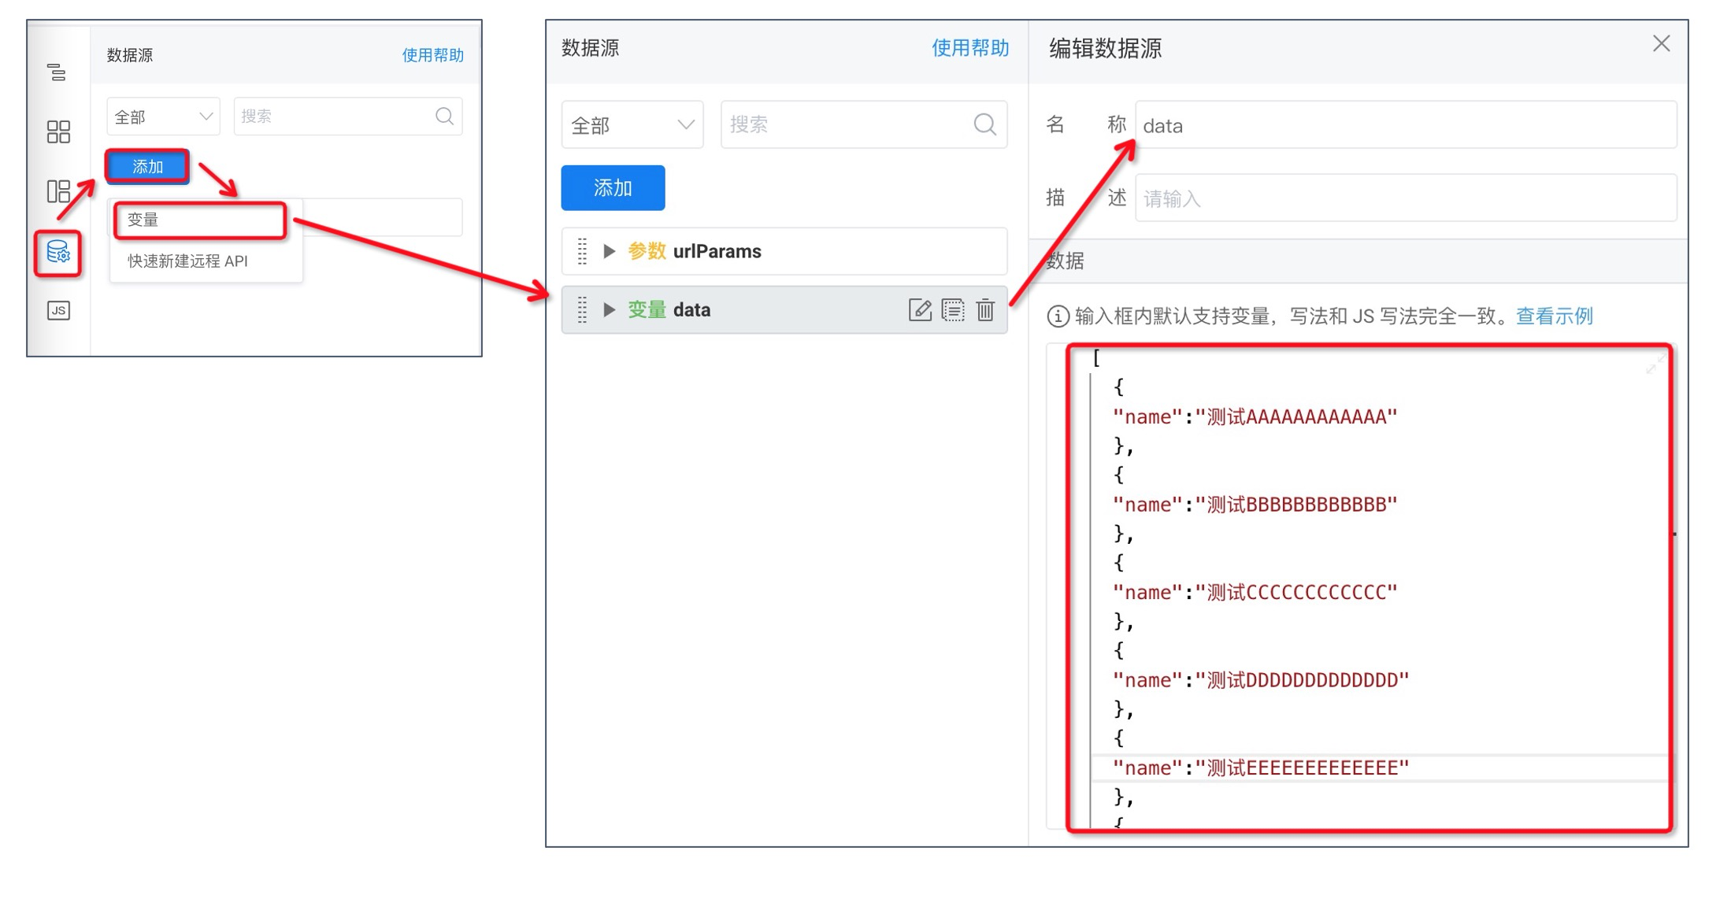Click search magnifier in large data source panel
The image size is (1731, 910).
click(984, 124)
